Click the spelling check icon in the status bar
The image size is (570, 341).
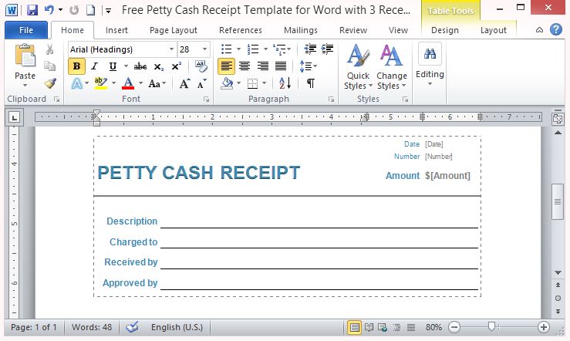[x=132, y=327]
